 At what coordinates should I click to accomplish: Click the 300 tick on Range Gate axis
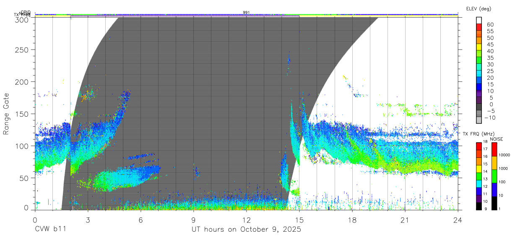(22, 19)
